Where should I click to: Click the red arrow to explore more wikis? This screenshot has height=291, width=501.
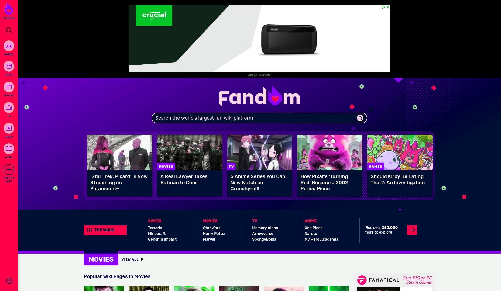pyautogui.click(x=412, y=230)
